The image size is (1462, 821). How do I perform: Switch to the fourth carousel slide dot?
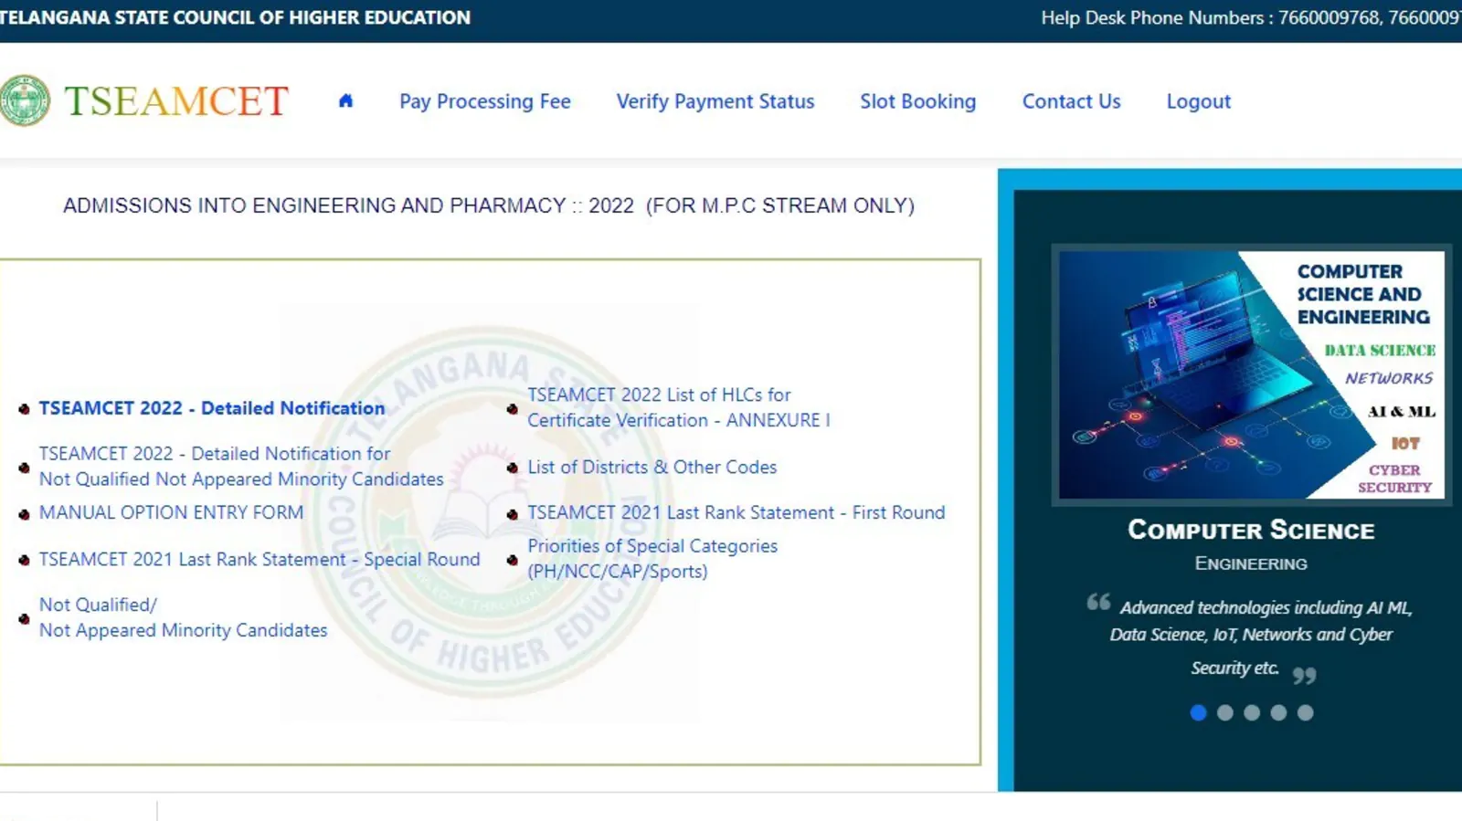(x=1278, y=712)
